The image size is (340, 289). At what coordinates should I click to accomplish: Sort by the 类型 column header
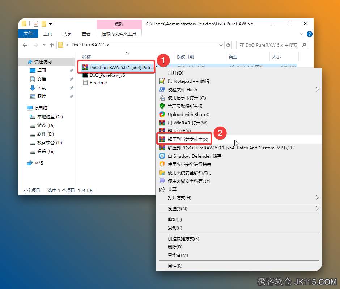(x=233, y=56)
